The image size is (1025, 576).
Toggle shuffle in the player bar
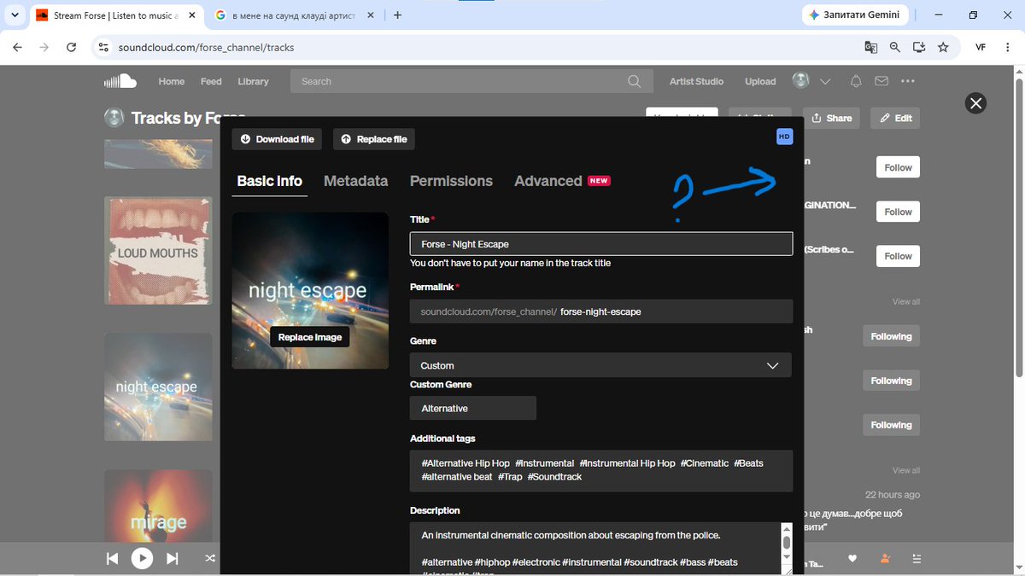tap(209, 558)
